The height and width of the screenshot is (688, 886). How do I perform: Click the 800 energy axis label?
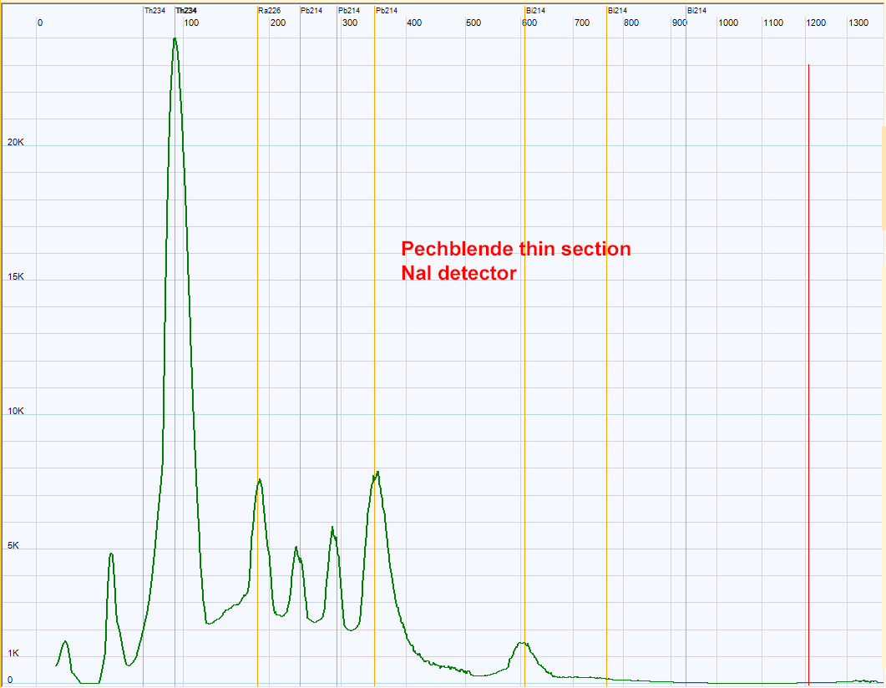(631, 23)
